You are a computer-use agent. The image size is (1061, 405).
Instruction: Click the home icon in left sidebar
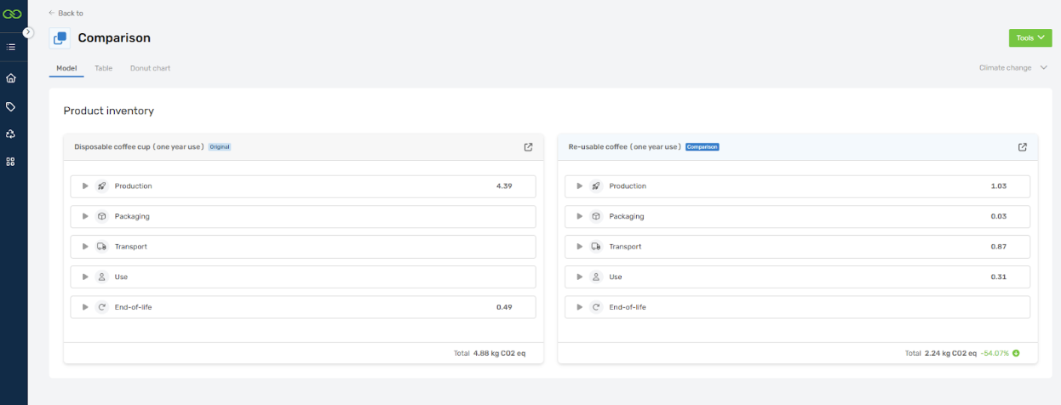11,78
